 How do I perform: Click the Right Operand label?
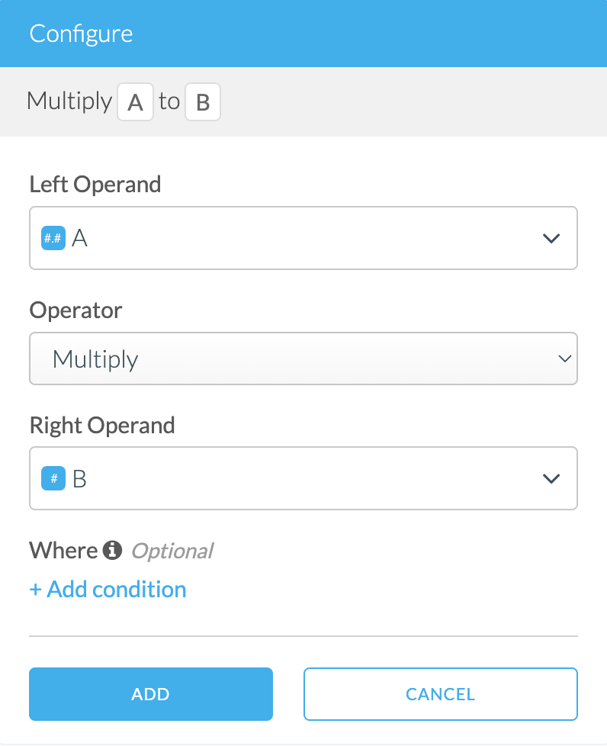pyautogui.click(x=102, y=425)
